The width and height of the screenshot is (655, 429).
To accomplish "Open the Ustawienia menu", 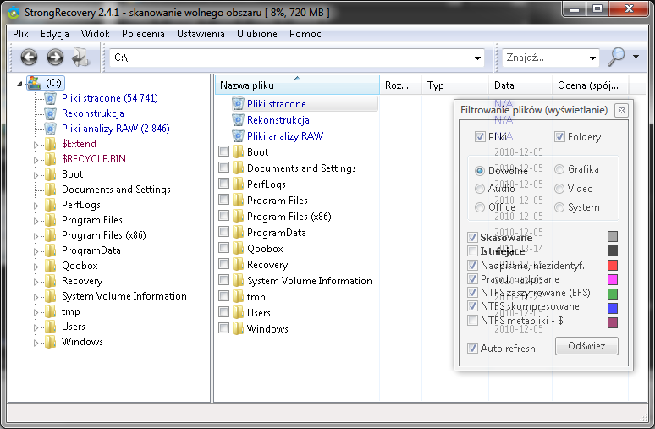I will [201, 34].
